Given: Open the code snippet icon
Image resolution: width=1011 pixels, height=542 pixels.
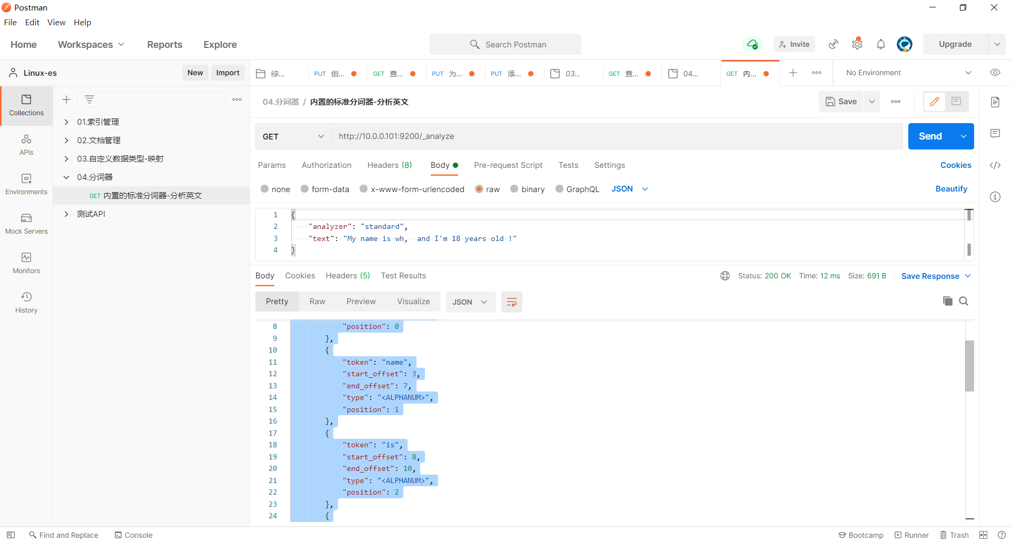Looking at the screenshot, I should [x=995, y=165].
